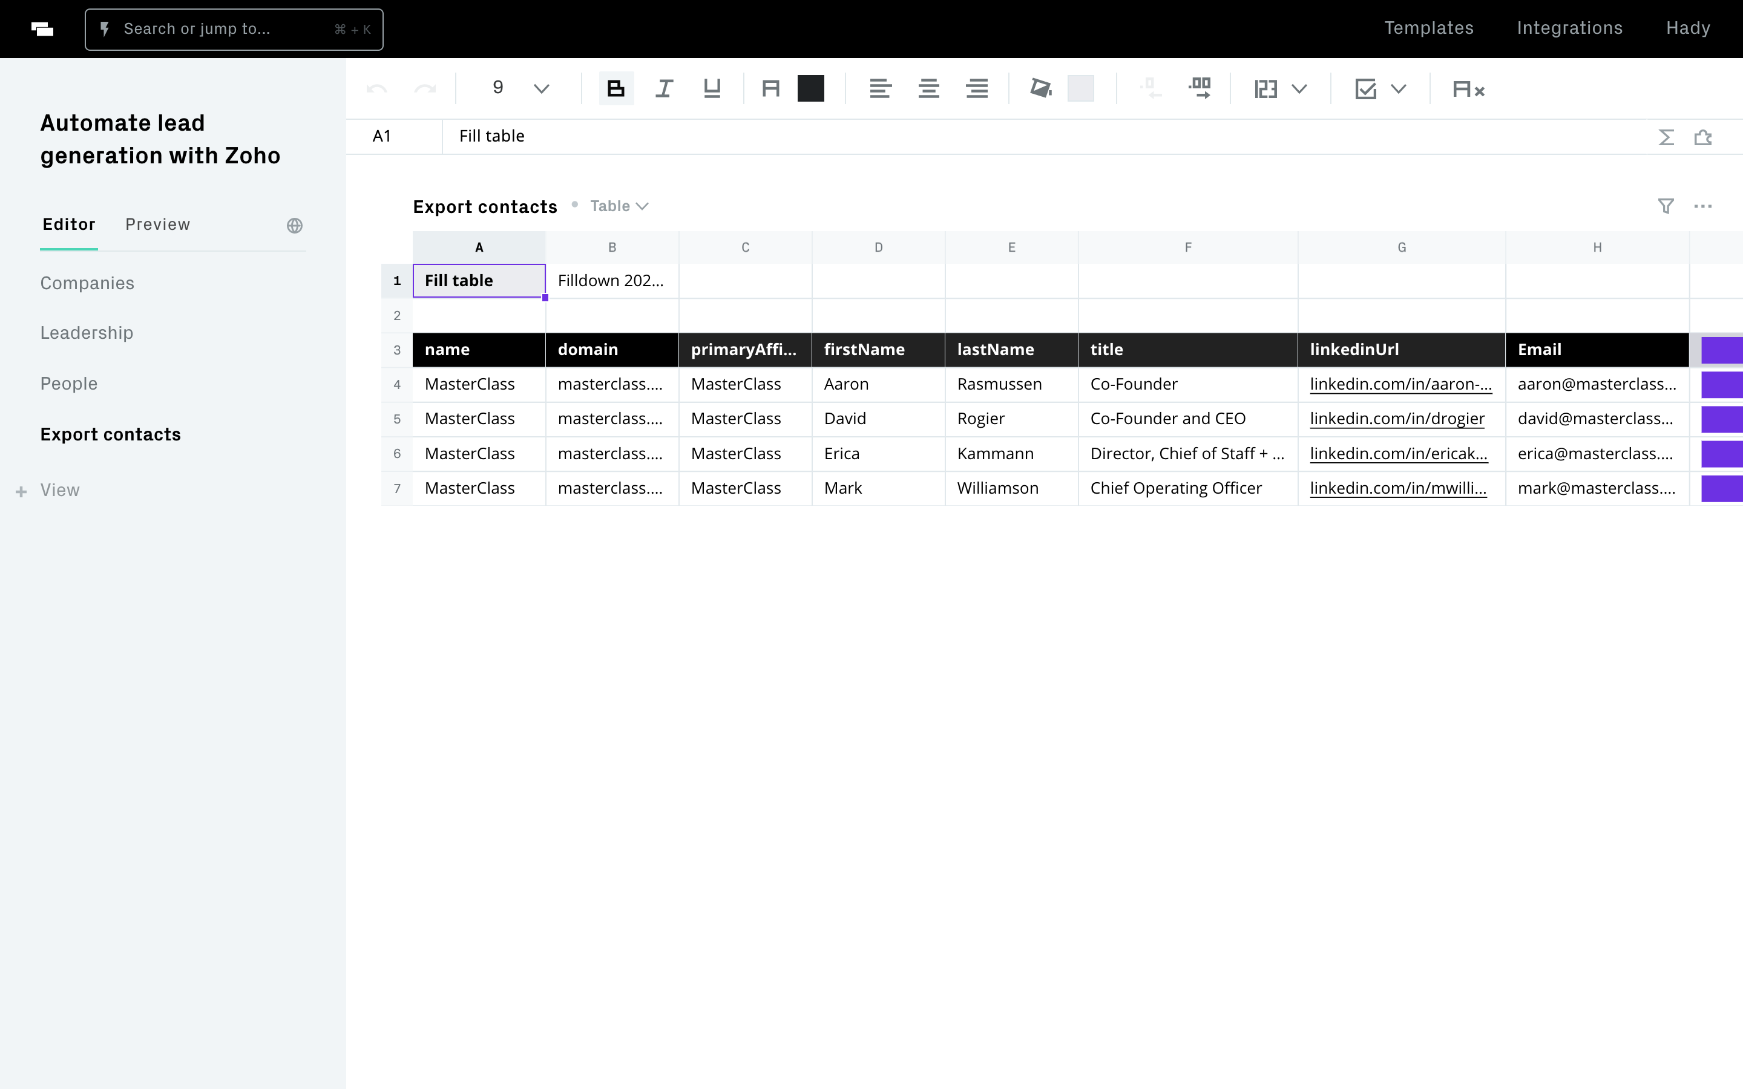Open the light gray fill color swatch
This screenshot has height=1089, width=1743.
click(1080, 88)
